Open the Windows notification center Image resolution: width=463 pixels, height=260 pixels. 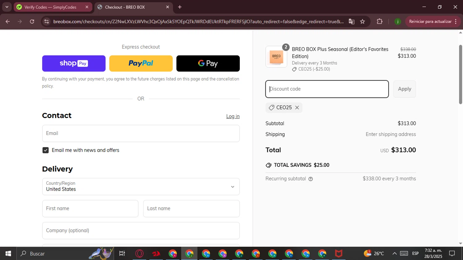pyautogui.click(x=452, y=254)
